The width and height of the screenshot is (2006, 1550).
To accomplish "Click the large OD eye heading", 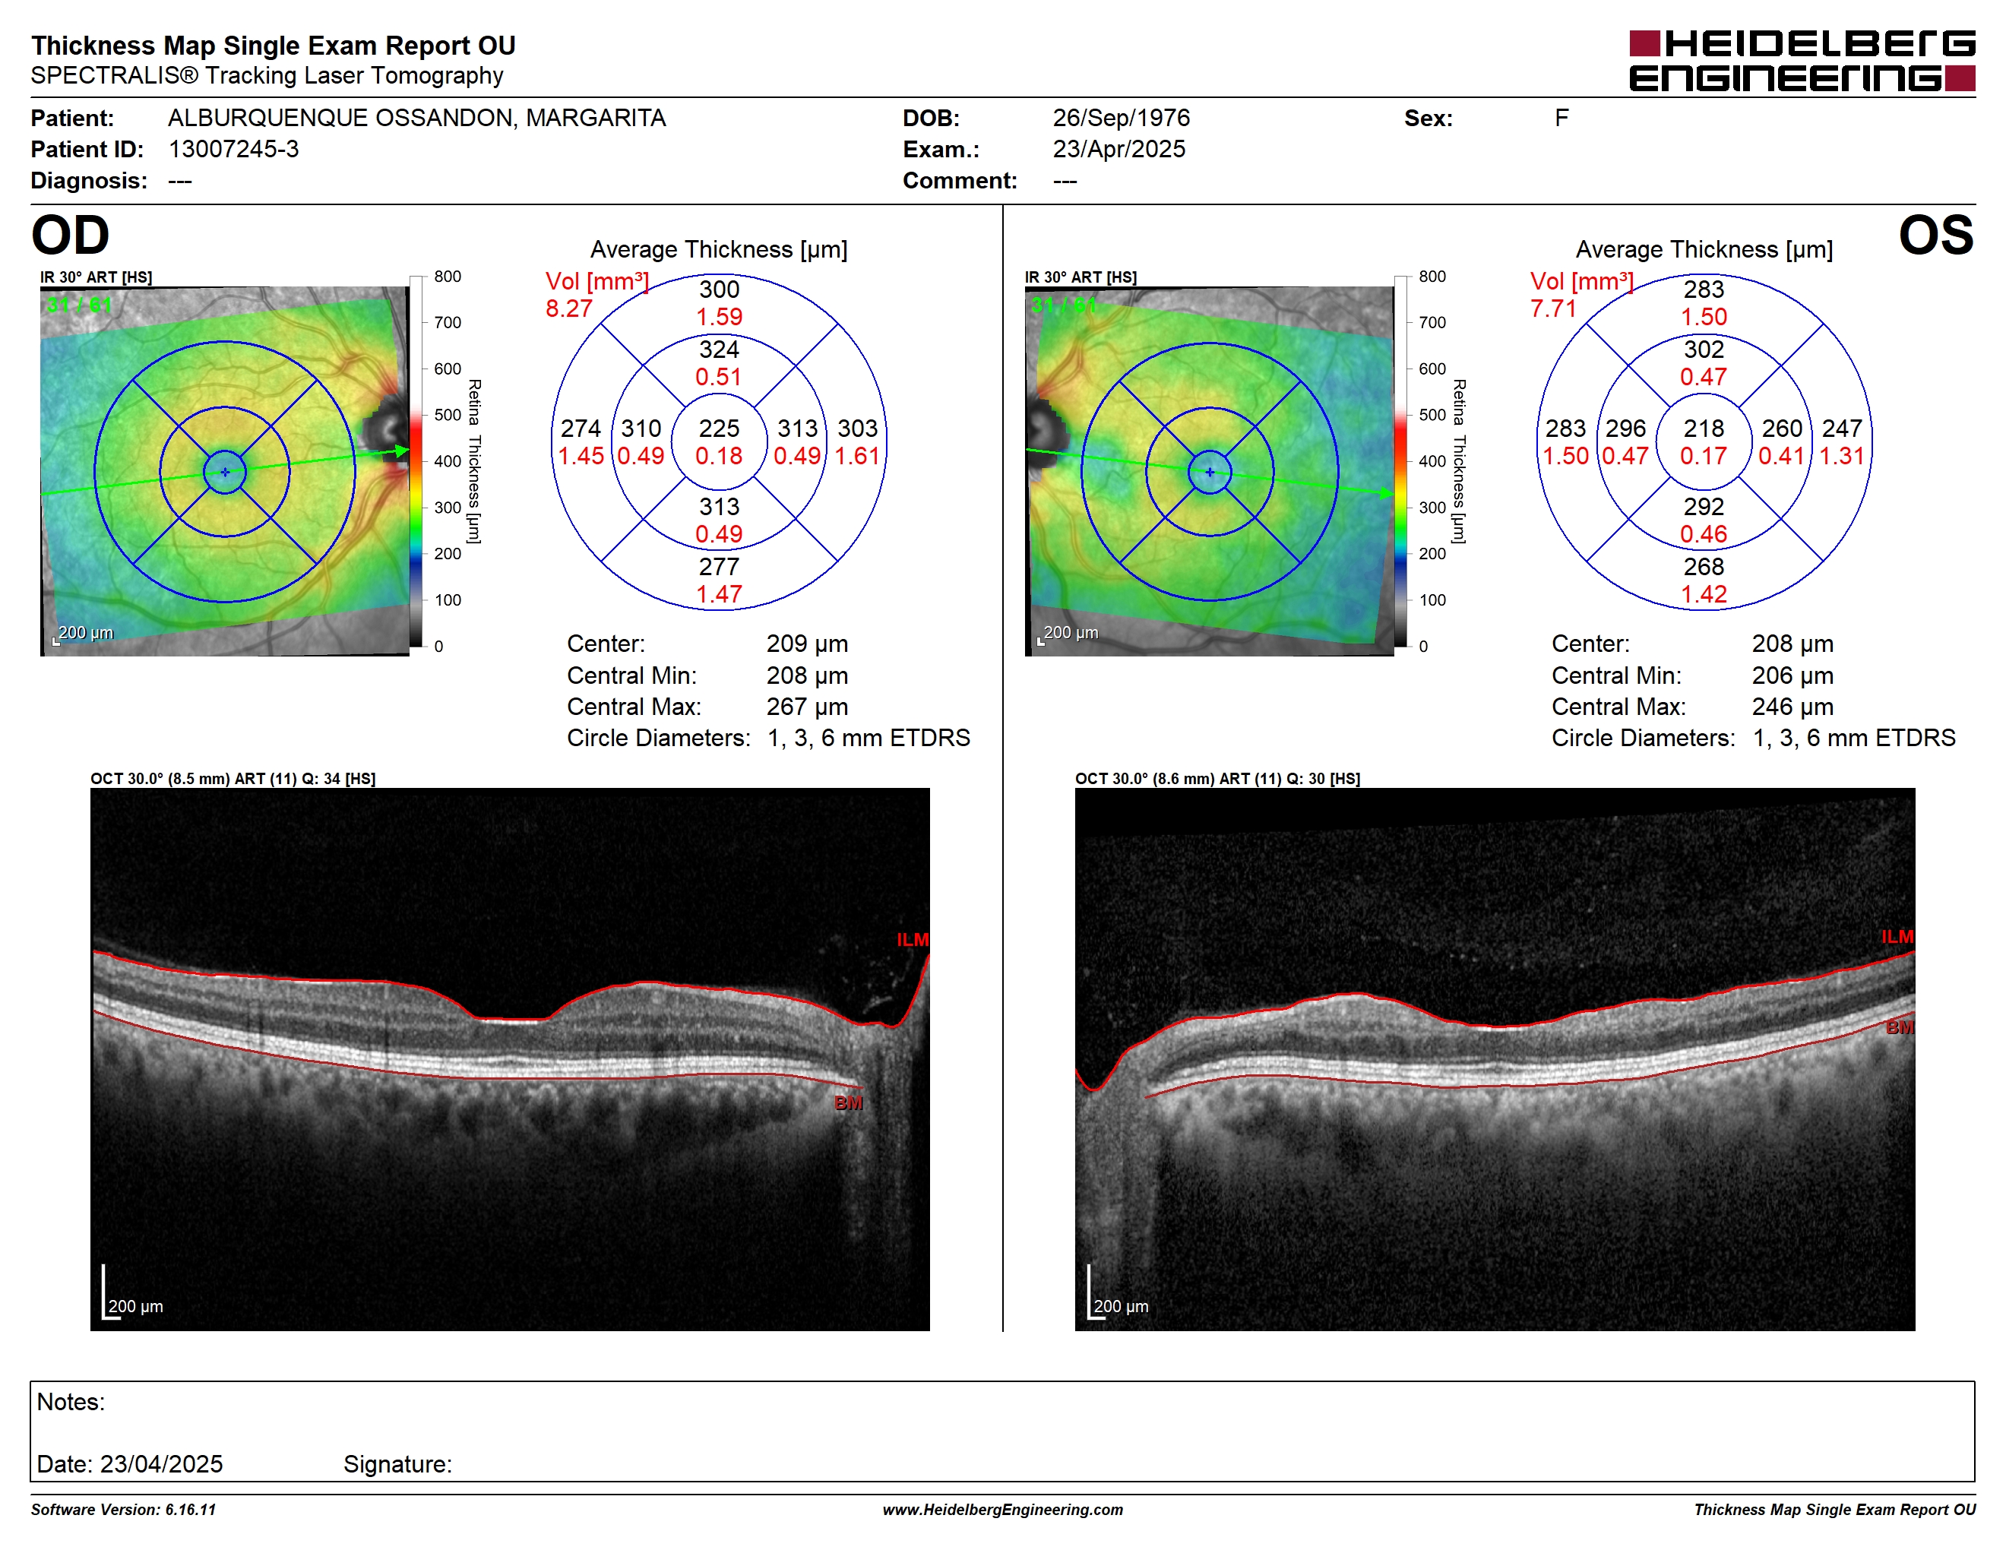I will [x=71, y=235].
